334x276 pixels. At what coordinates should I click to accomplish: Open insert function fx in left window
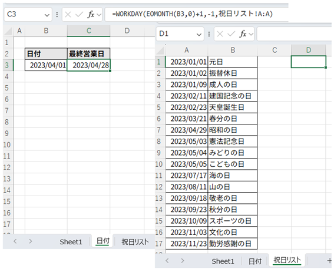click(91, 15)
